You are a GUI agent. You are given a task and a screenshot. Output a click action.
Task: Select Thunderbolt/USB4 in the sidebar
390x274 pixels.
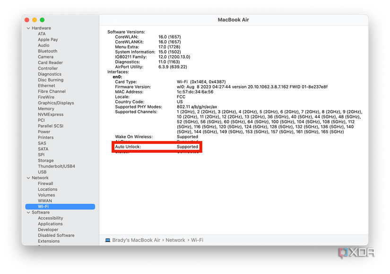pos(57,166)
